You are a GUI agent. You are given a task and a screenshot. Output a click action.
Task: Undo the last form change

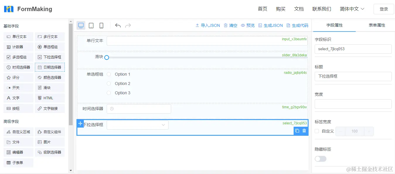(118, 25)
